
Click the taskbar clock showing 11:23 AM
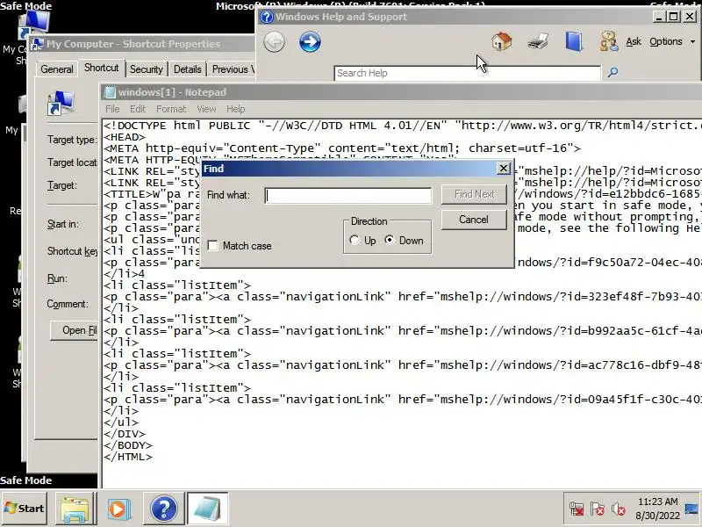coord(657,502)
